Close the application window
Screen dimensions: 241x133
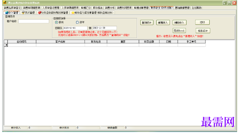tap(234, 3)
